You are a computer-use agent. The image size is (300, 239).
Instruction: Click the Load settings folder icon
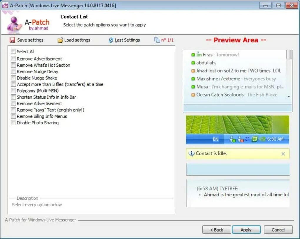click(60, 40)
